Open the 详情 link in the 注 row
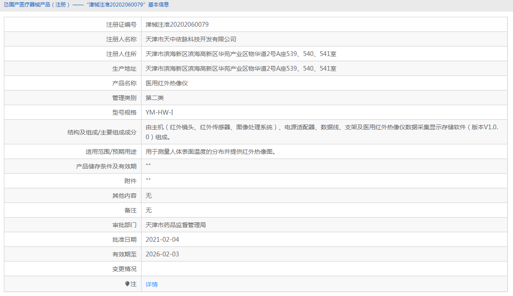The image size is (513, 296). click(x=151, y=284)
